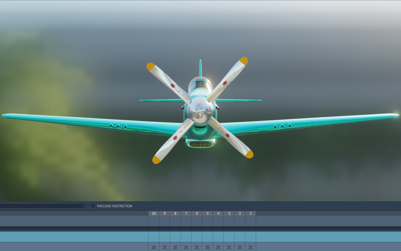401x251 pixels.
Task: Click the weapon icon under pylon 1
Action: tap(250, 247)
